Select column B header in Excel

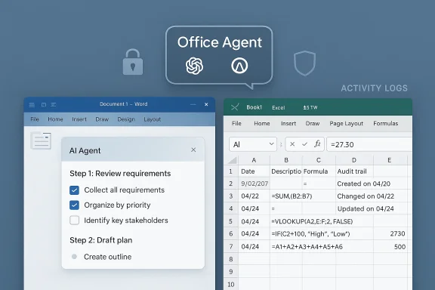[x=286, y=160]
